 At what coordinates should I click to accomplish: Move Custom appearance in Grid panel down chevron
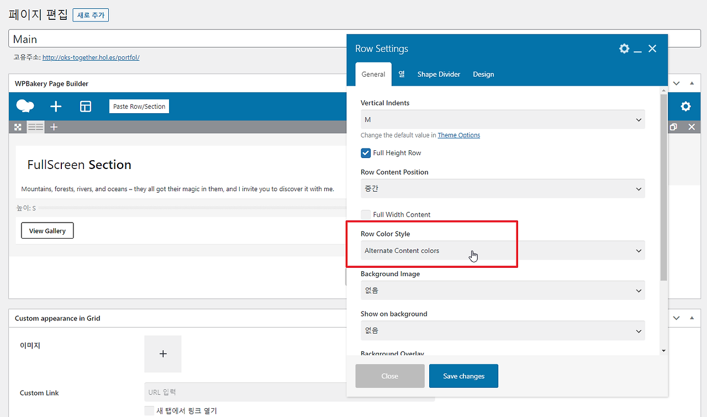coord(677,318)
